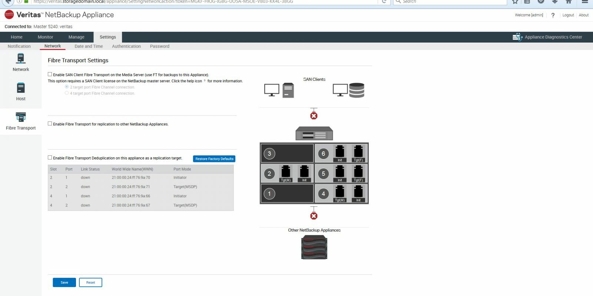Viewport: 593px width, 296px height.
Task: Click the slot 1 circle in diagram
Action: click(269, 194)
